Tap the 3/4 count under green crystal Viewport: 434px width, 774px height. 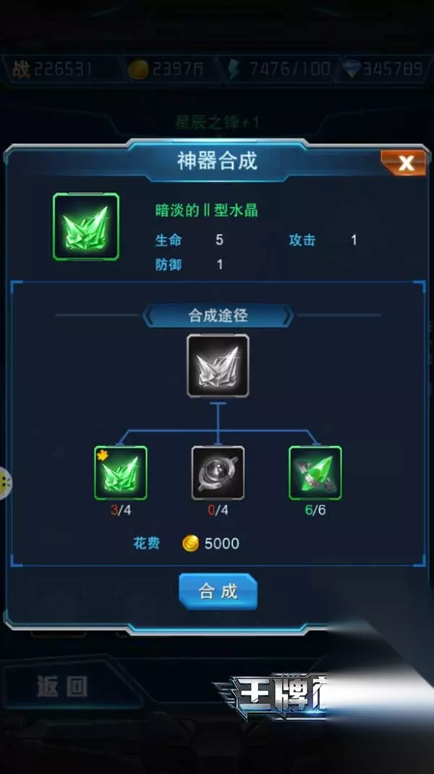(121, 510)
